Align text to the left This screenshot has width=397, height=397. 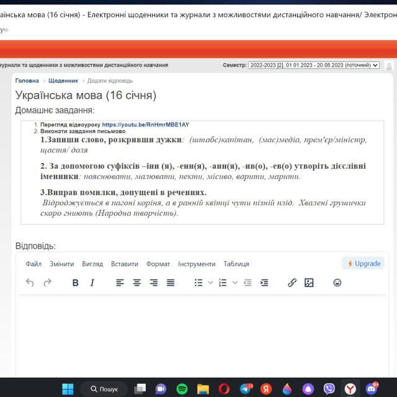pyautogui.click(x=120, y=283)
